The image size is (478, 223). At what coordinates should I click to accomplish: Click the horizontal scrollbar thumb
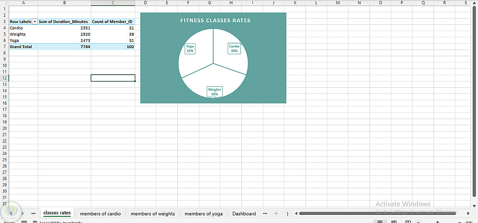tap(377, 213)
